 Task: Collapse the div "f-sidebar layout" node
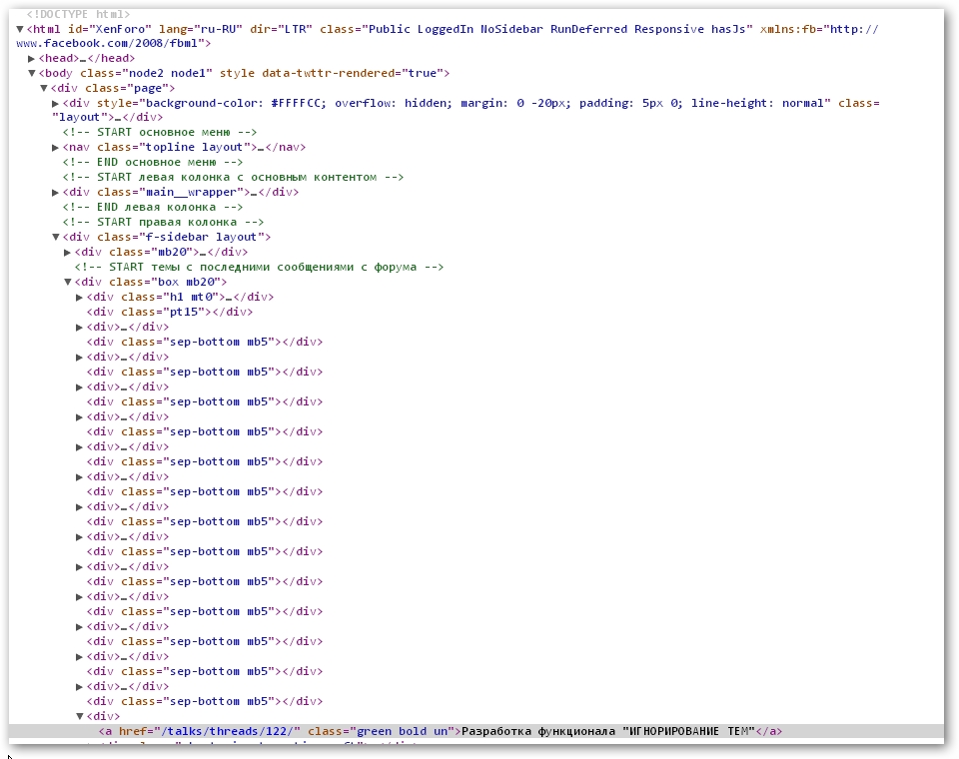[56, 238]
